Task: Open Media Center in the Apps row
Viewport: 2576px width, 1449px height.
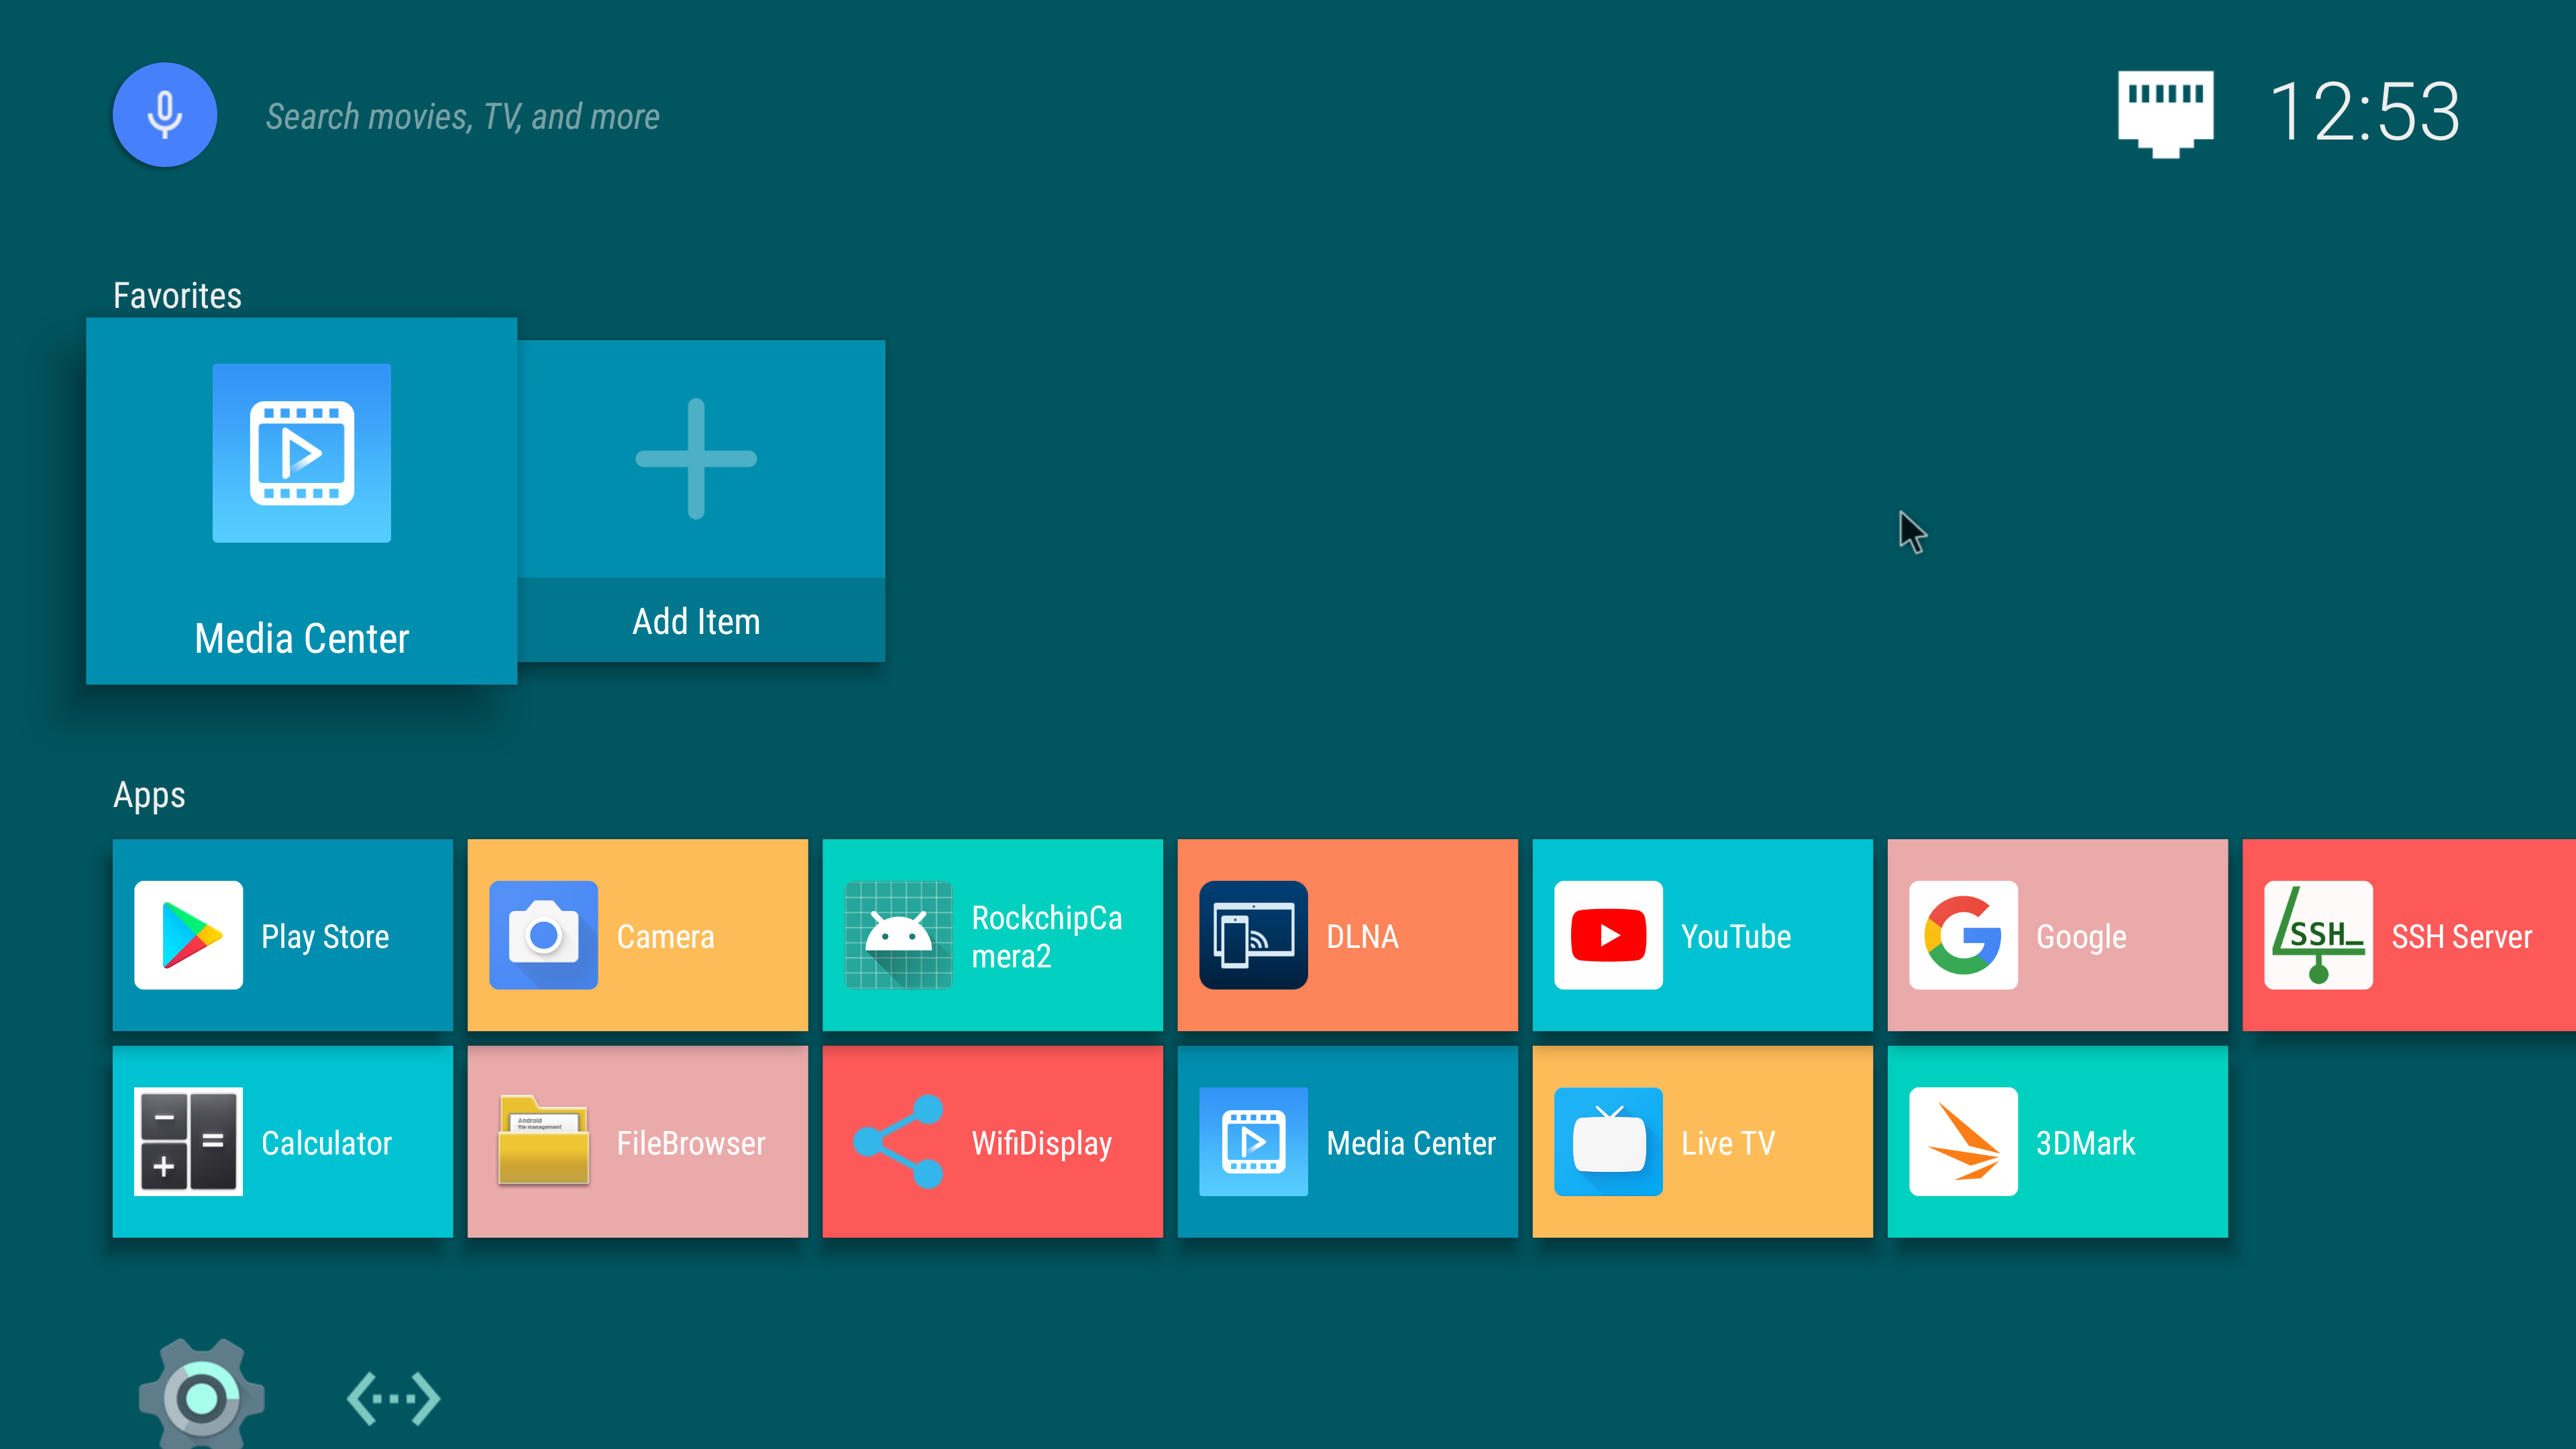Action: pos(1348,1142)
